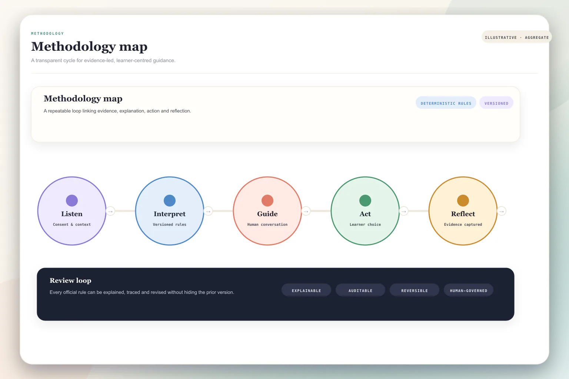Click the Methodology map card heading

click(x=83, y=98)
